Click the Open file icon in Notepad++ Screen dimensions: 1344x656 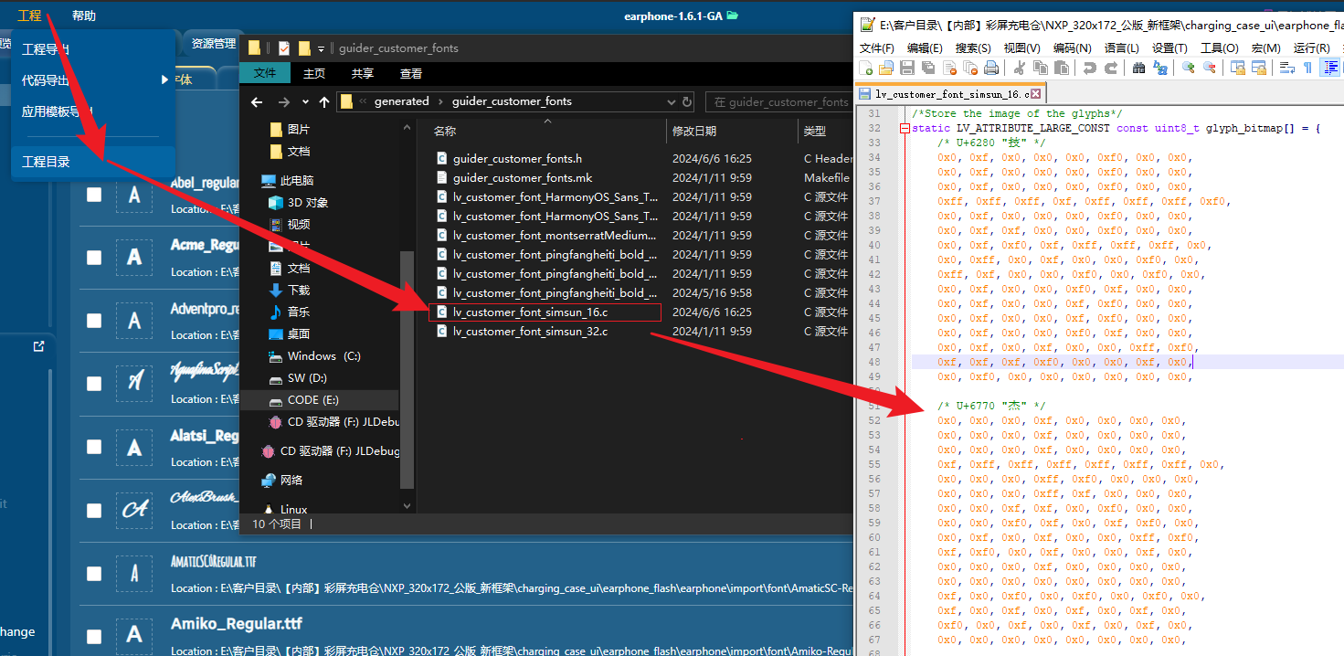point(885,68)
